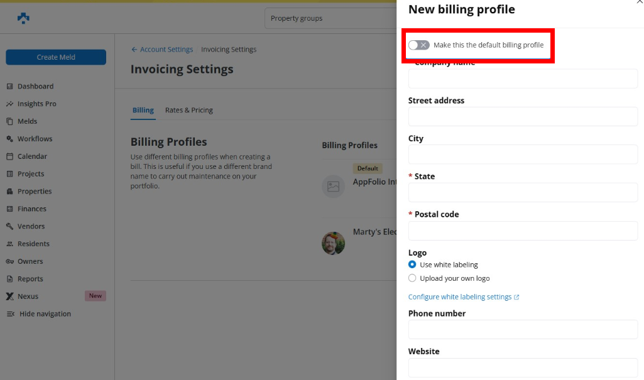The height and width of the screenshot is (380, 644).
Task: Click the Create Meld button
Action: 56,57
